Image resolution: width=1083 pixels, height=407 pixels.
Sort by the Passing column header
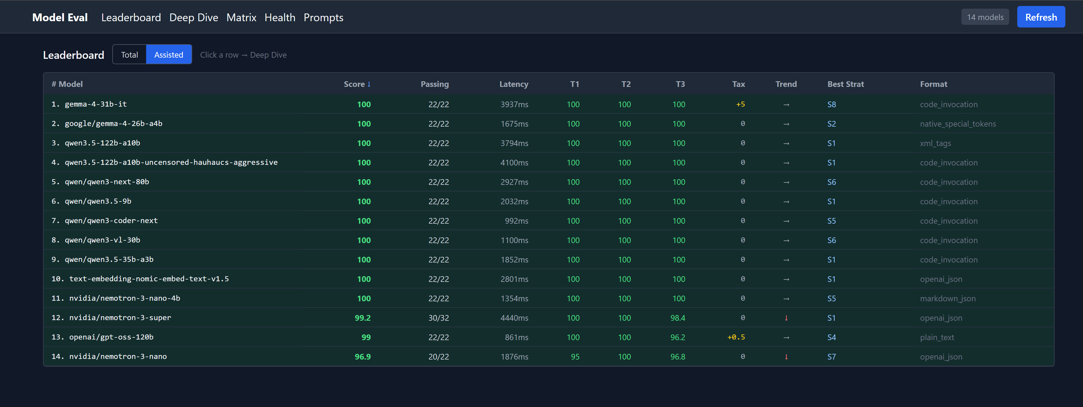(x=434, y=84)
